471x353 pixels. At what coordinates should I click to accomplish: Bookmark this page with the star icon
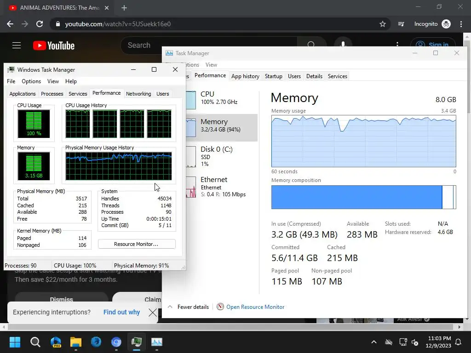(382, 24)
